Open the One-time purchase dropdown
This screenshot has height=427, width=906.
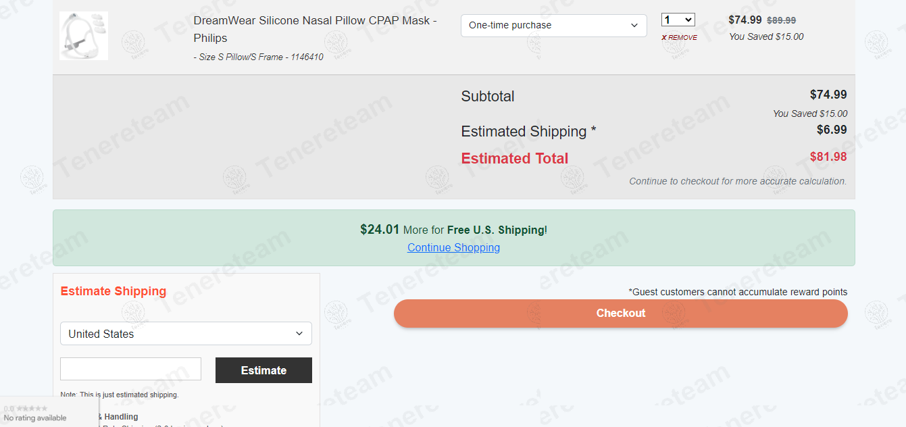coord(553,26)
